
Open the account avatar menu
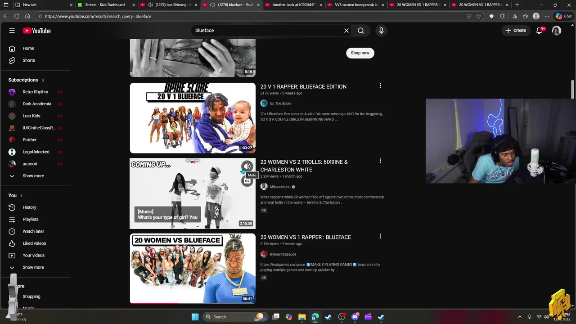557,31
